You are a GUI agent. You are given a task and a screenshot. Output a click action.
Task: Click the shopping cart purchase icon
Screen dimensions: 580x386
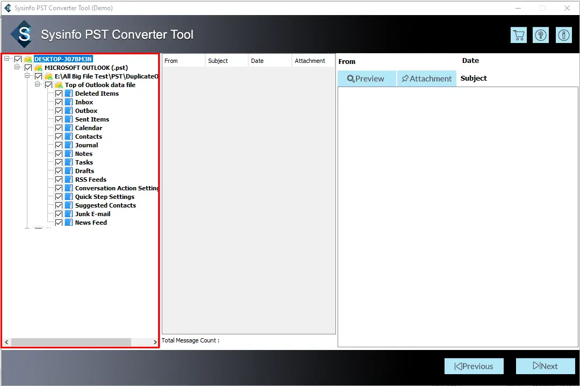click(x=519, y=35)
